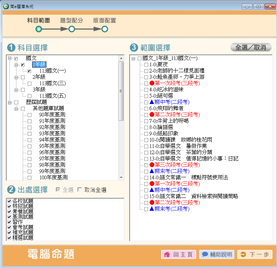Image resolution: width=277 pixels, height=268 pixels.
Task: Select the 95年度基測 tree row
Action: pos(52,146)
